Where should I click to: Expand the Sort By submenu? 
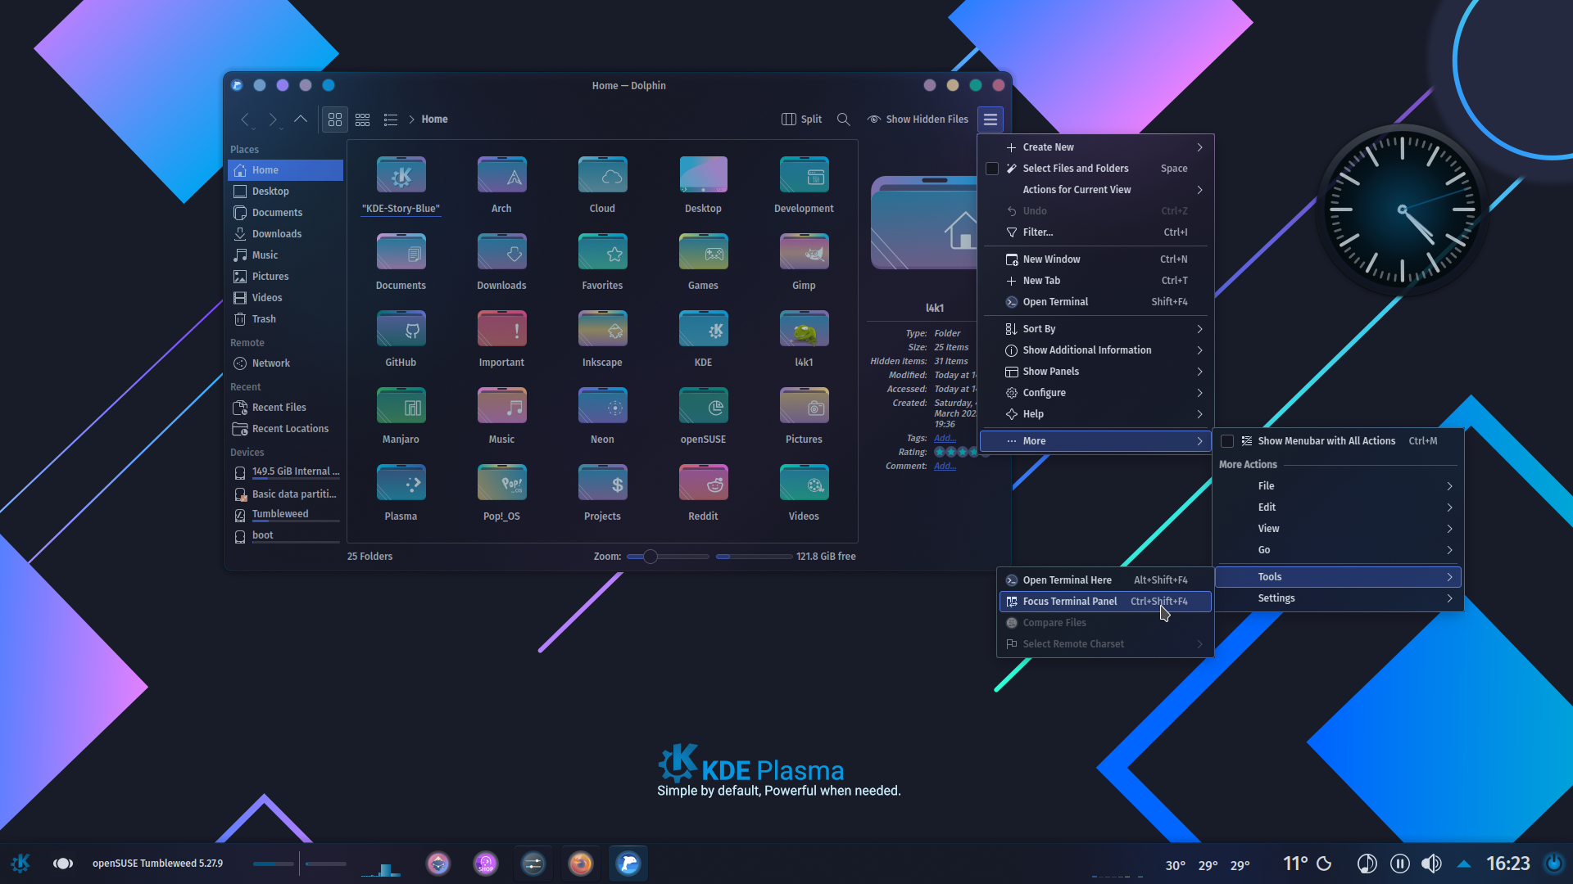(x=1095, y=329)
